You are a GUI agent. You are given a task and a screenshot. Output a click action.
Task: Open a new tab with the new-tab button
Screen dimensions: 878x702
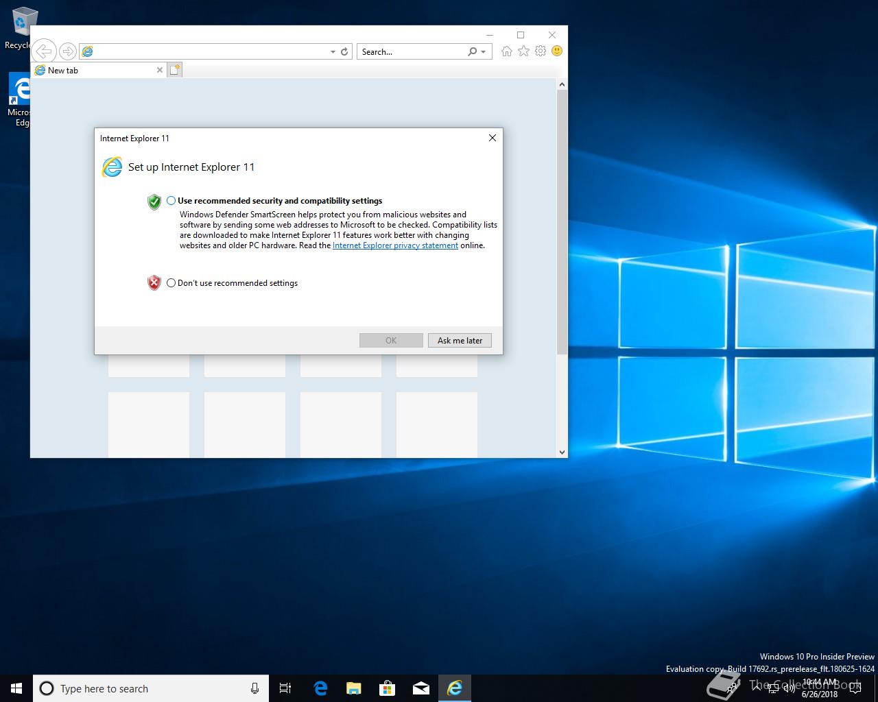point(175,70)
